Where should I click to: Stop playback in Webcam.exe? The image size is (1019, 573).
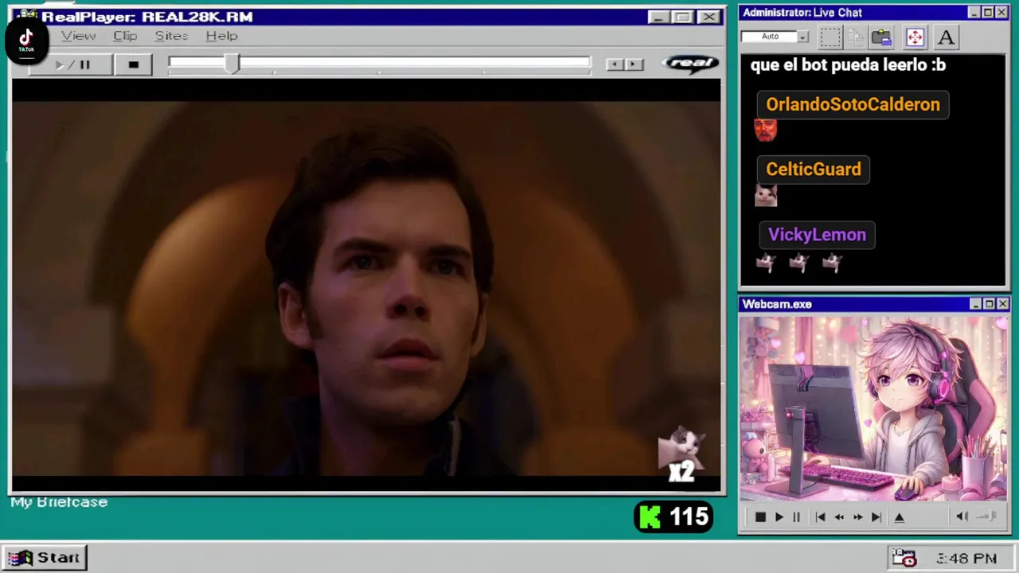tap(759, 517)
